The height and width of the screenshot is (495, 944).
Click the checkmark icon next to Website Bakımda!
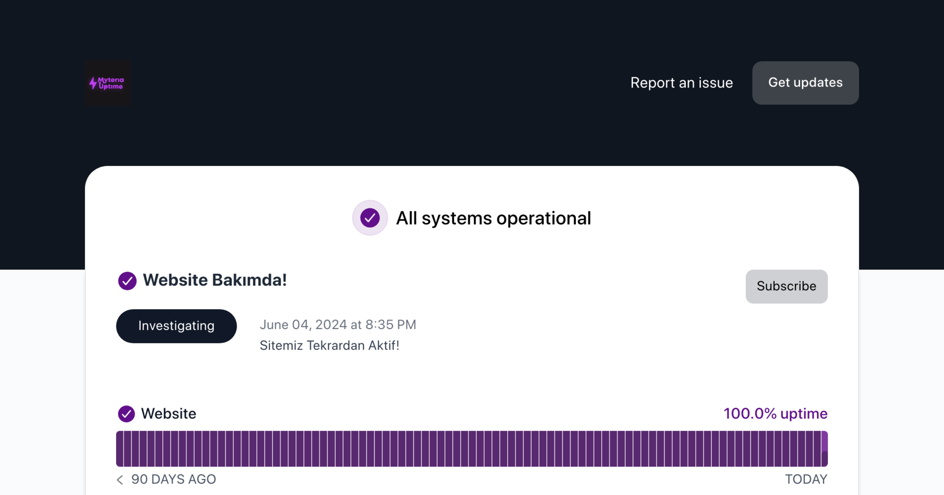tap(127, 280)
